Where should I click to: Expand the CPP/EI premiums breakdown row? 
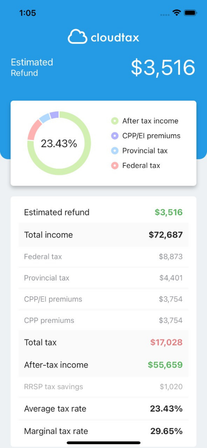coord(103,299)
